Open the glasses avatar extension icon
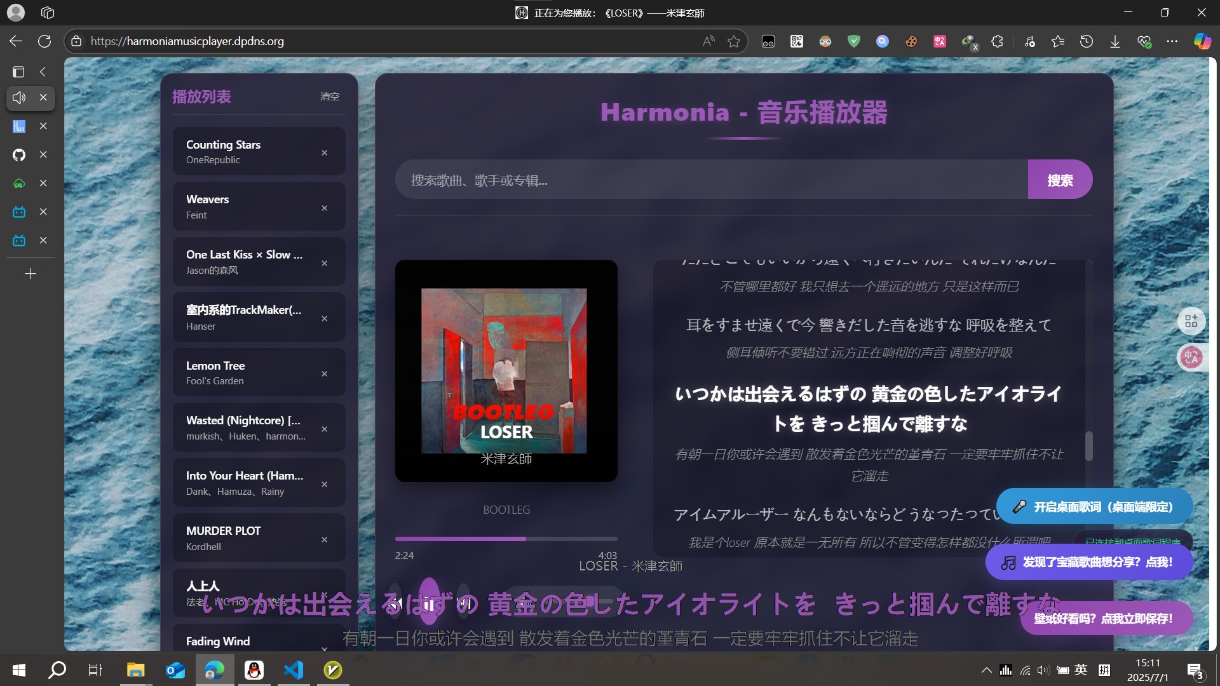This screenshot has height=686, width=1220. 825,41
